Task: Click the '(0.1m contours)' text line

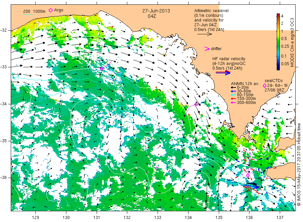Action: (x=209, y=15)
